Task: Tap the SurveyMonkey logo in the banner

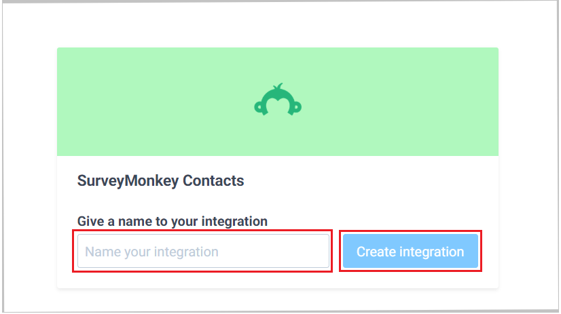Action: pyautogui.click(x=278, y=100)
